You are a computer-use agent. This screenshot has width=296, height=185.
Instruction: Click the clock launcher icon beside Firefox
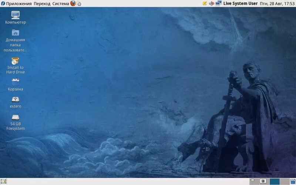[x=79, y=3]
